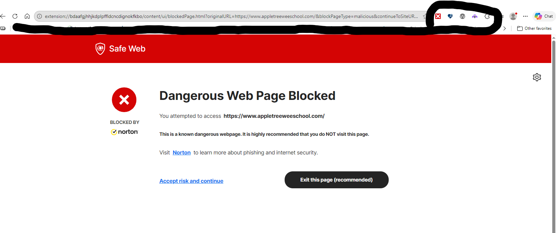Screen dimensions: 556x233
Task: Open Norton Safe Web settings gear
Action: click(x=537, y=77)
